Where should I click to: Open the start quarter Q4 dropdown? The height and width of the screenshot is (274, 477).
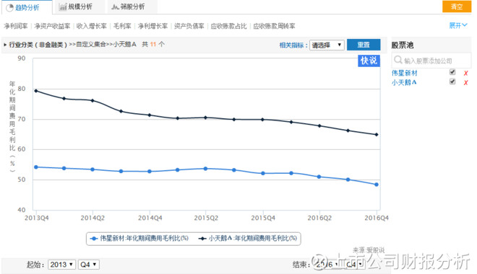(x=88, y=265)
